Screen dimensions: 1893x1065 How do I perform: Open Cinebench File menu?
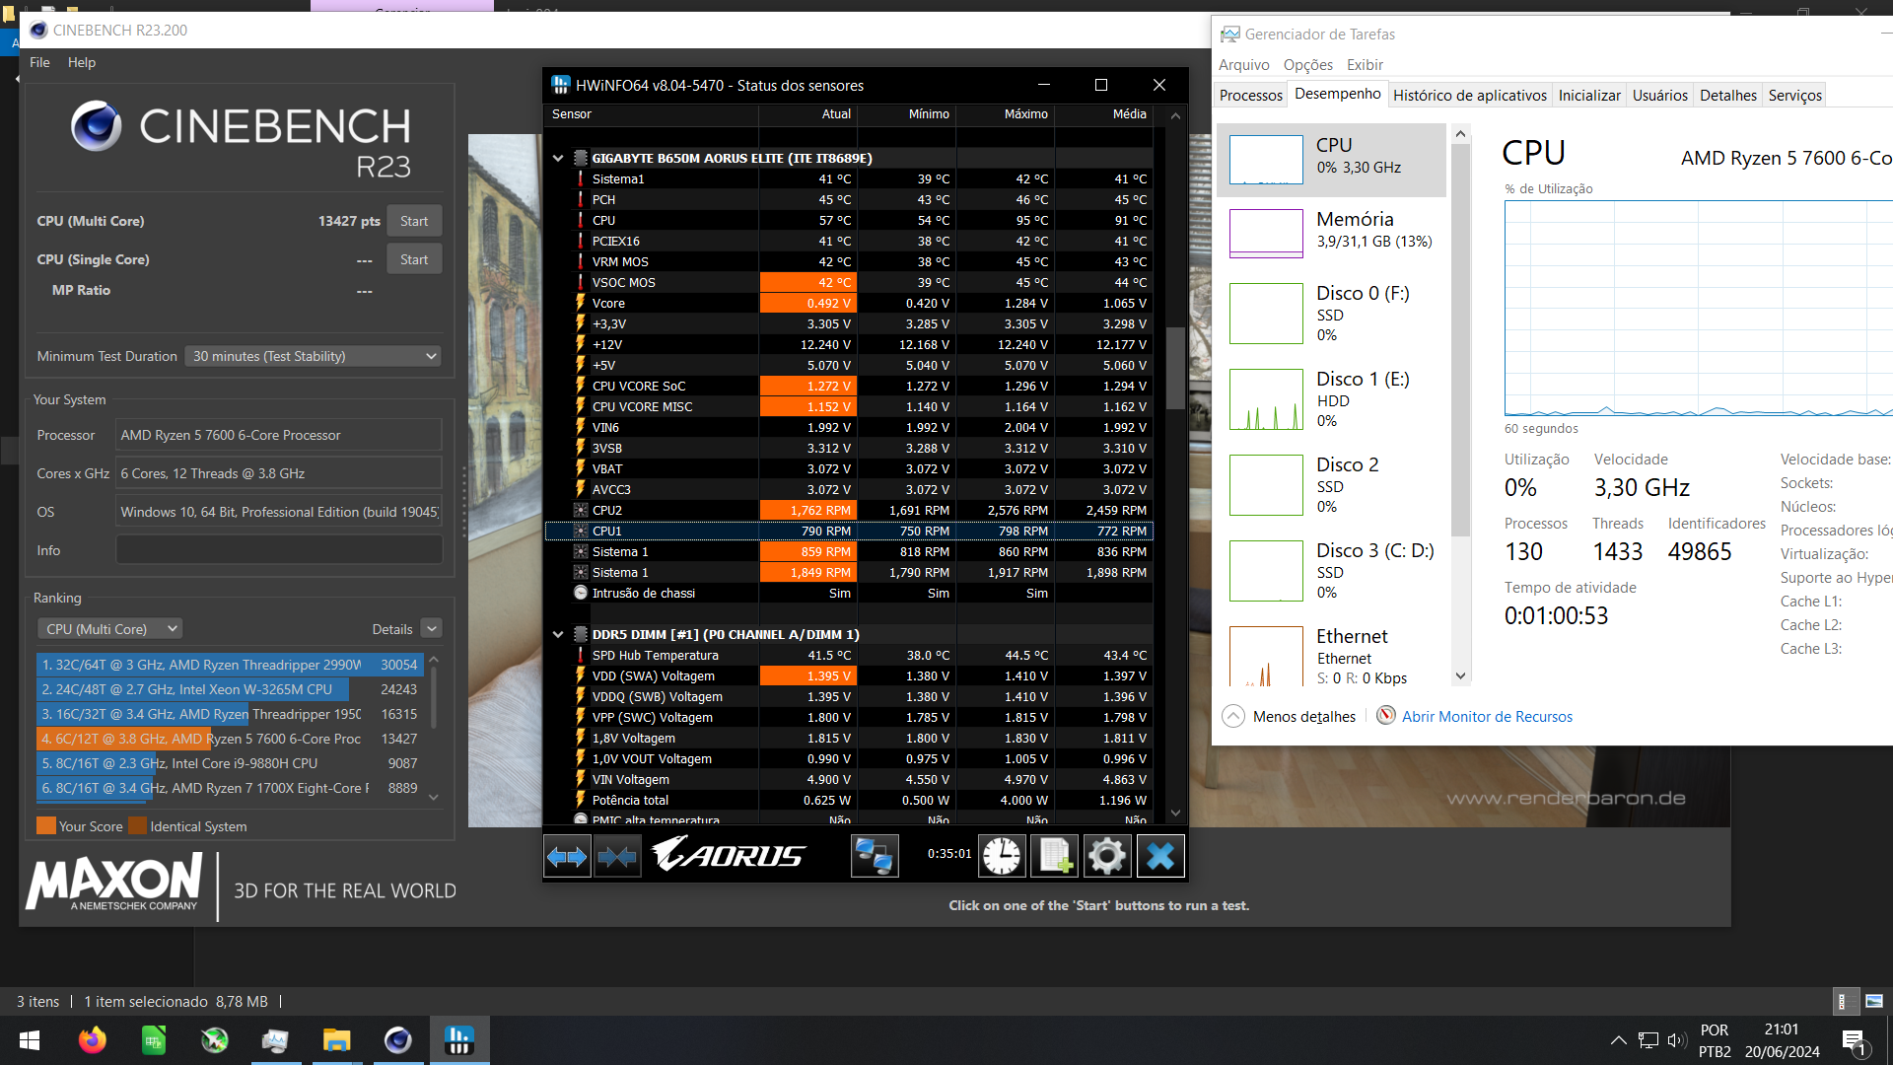[x=39, y=62]
